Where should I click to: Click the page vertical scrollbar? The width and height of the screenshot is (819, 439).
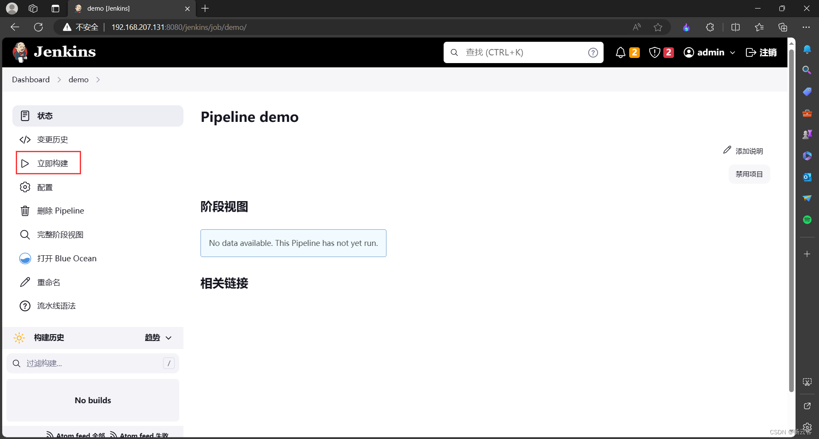tap(791, 221)
